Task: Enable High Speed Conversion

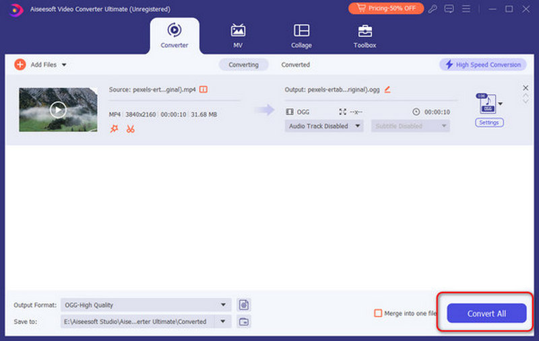Action: click(x=483, y=65)
